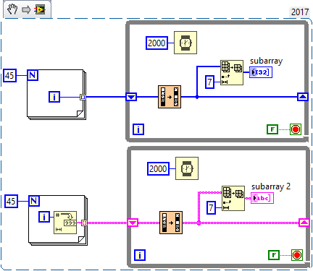The height and width of the screenshot is (271, 313).
Task: Click the subarray I32 indicator terminal
Action: click(261, 72)
